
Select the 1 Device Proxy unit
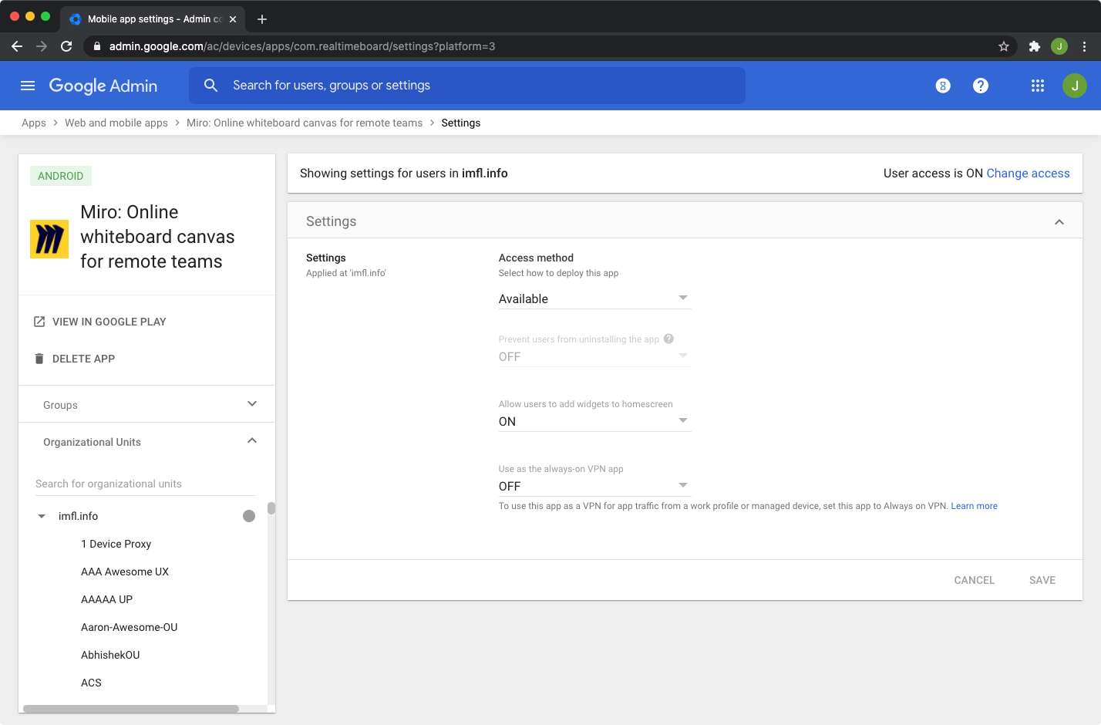pos(116,544)
